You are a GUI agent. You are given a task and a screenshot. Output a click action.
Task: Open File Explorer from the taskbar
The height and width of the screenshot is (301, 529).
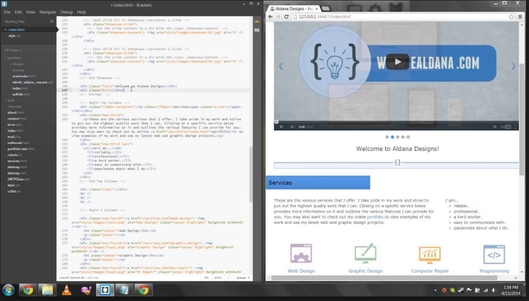pos(47,290)
